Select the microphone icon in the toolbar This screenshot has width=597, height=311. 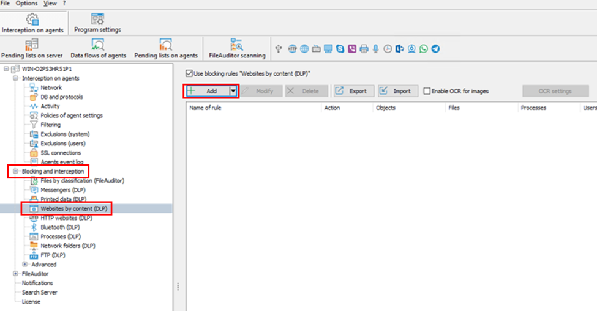coord(375,49)
